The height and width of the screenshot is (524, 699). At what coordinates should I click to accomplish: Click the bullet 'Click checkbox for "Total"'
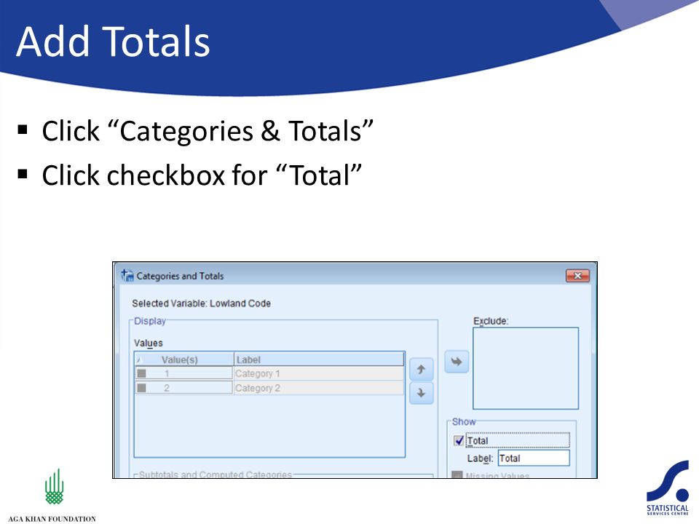coord(202,175)
